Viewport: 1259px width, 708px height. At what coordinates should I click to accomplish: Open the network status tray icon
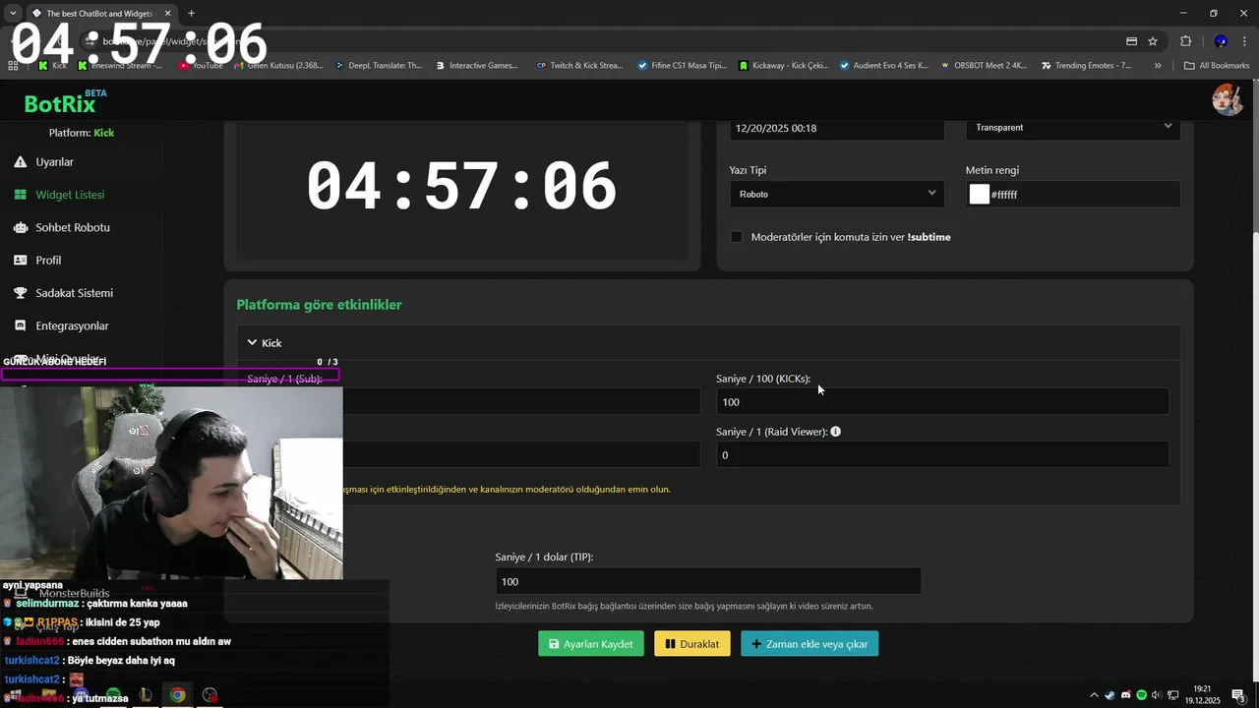click(1172, 695)
